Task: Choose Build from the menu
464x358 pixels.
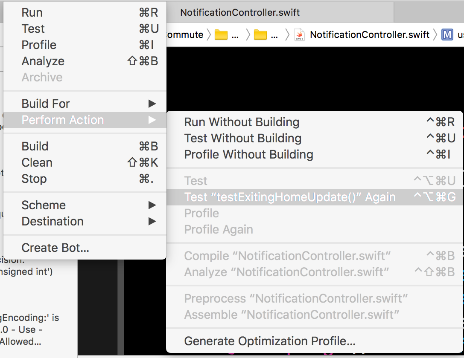Action: point(85,146)
